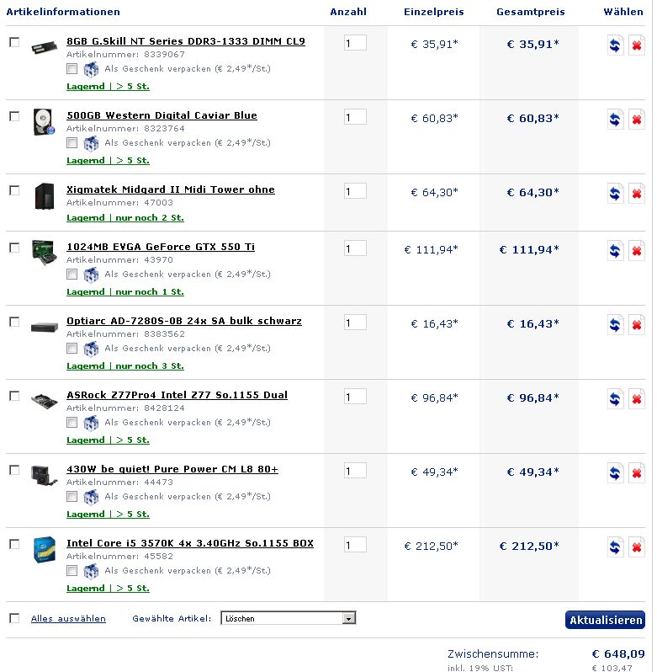657x672 pixels.
Task: Enable gift wrapping for Western Digital drive
Action: (72, 142)
